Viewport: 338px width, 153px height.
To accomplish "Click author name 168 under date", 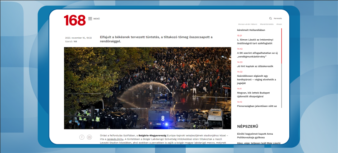I will coord(75,41).
